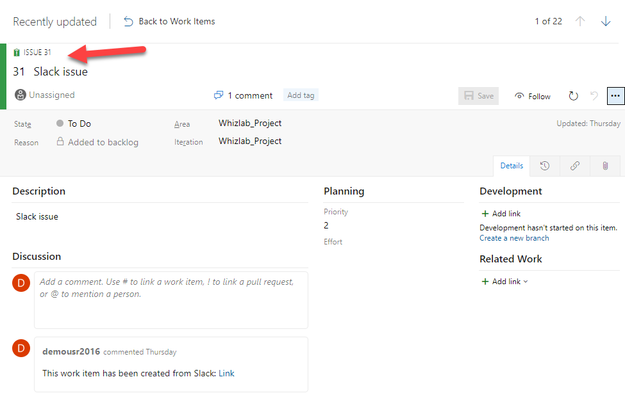625x400 pixels.
Task: Open the Attachments paperclip tab
Action: click(x=605, y=166)
